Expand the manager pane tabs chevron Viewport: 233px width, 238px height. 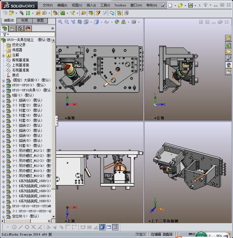53,28
